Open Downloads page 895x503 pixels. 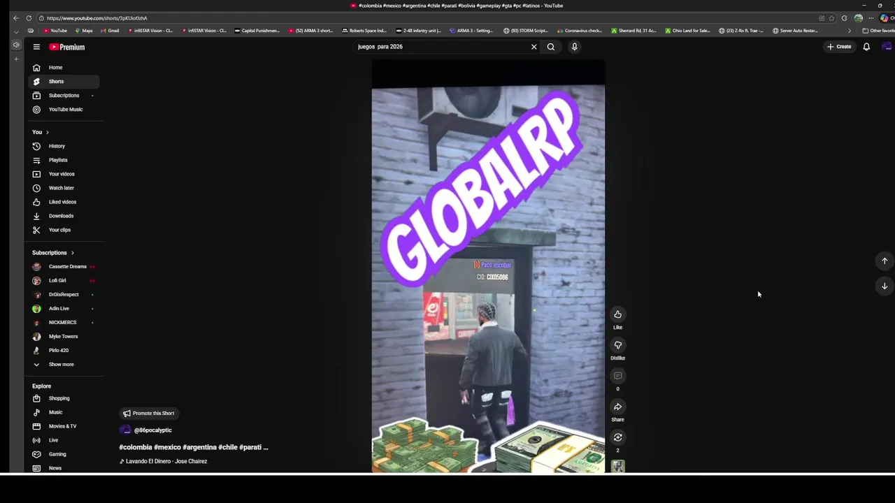click(64, 216)
